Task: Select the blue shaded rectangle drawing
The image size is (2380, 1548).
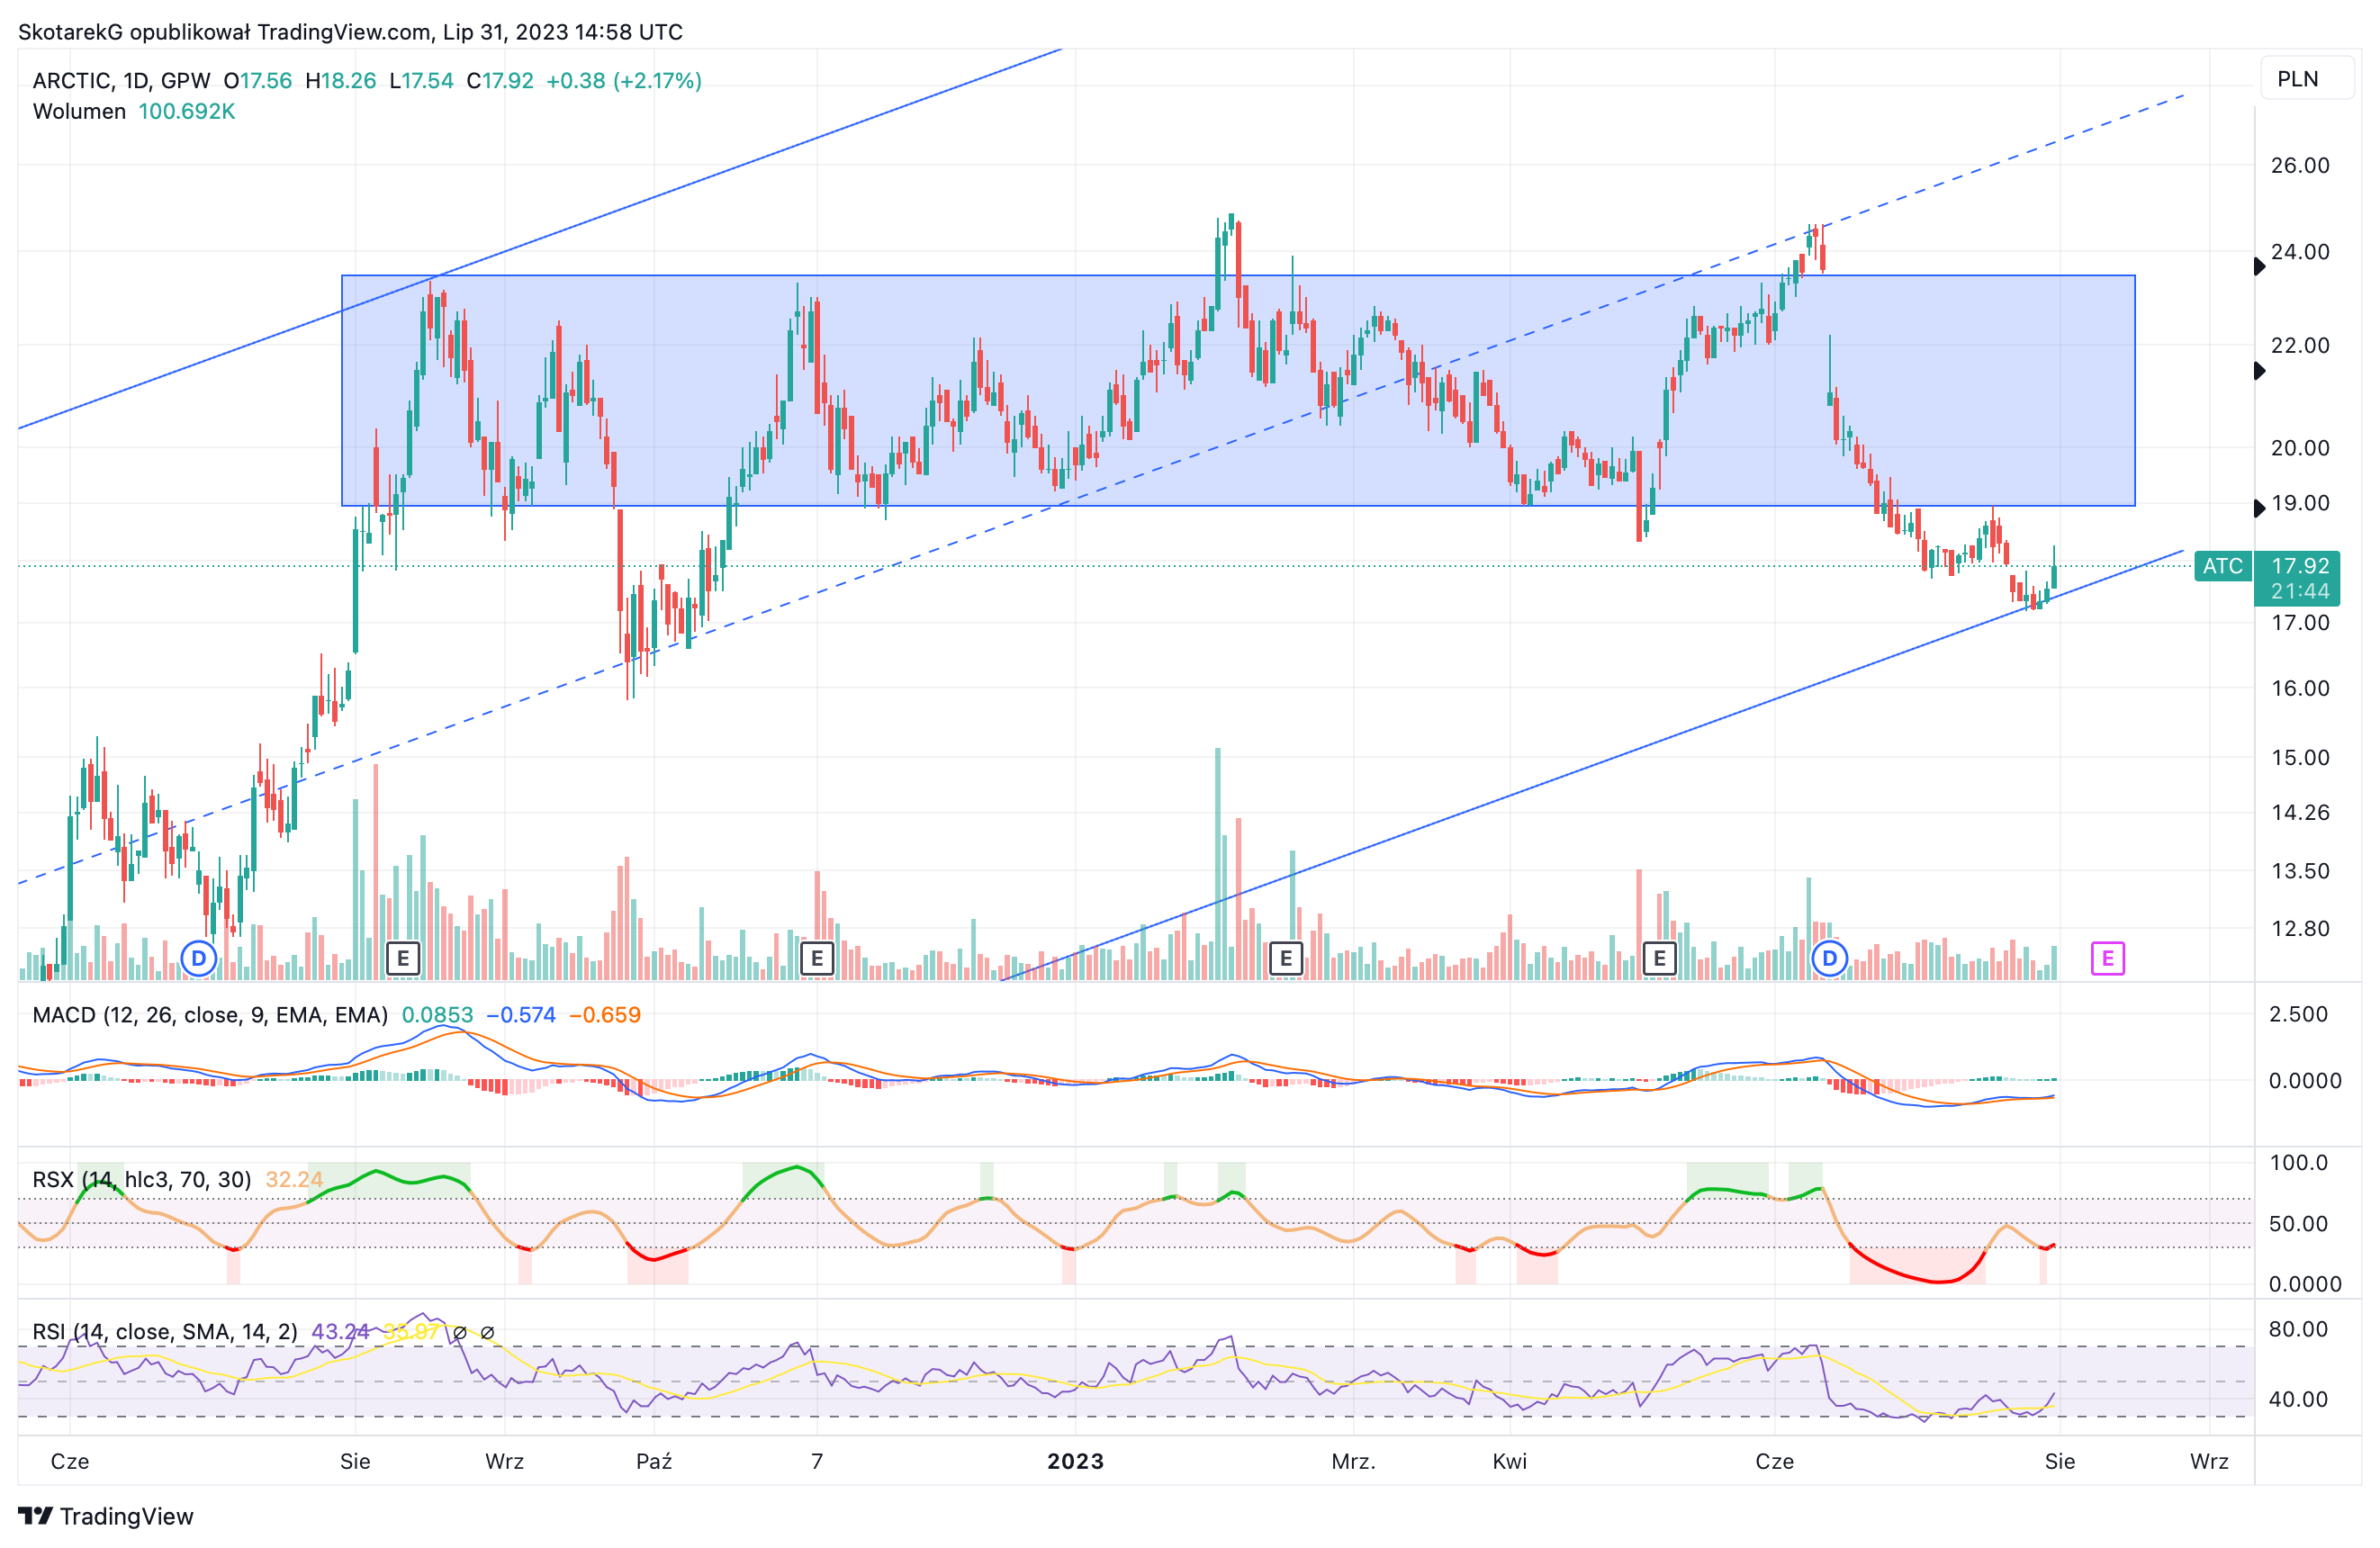Action: [1238, 391]
